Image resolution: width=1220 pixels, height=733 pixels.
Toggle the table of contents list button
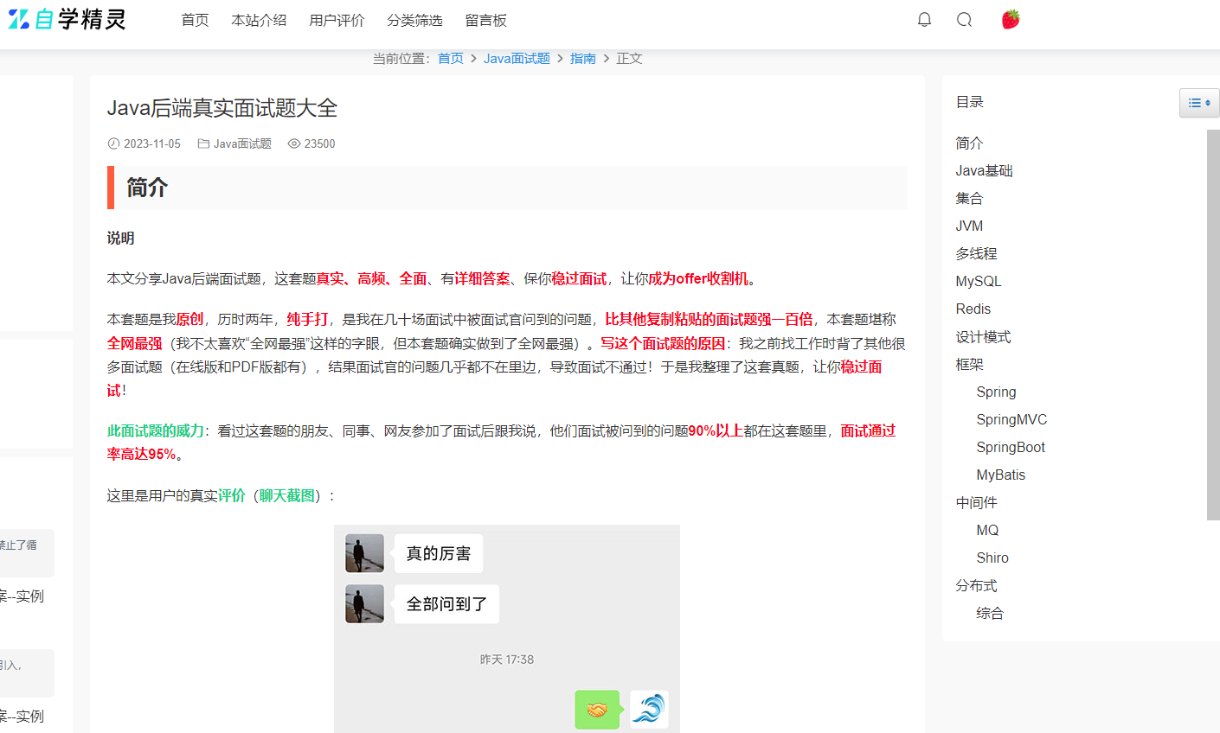1198,103
